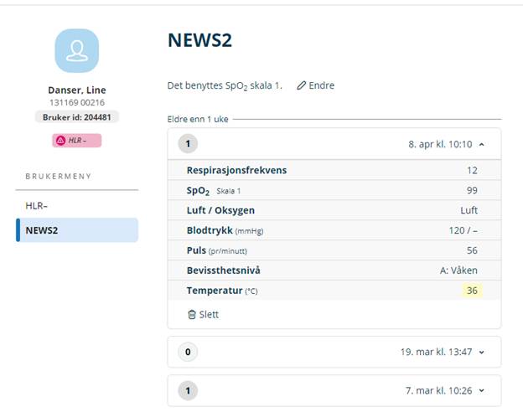Click the Bruker id: 204481 label
This screenshot has height=412, width=523.
[x=76, y=116]
